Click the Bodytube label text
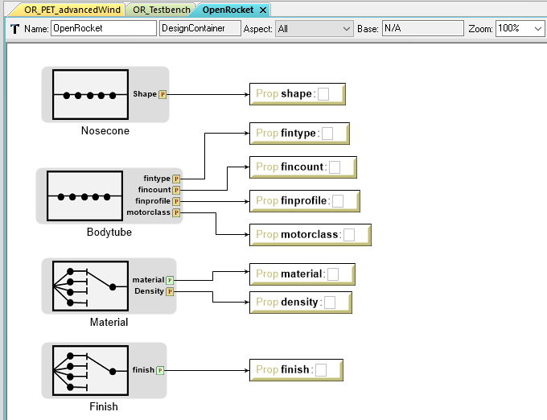The height and width of the screenshot is (420, 547). click(x=109, y=233)
